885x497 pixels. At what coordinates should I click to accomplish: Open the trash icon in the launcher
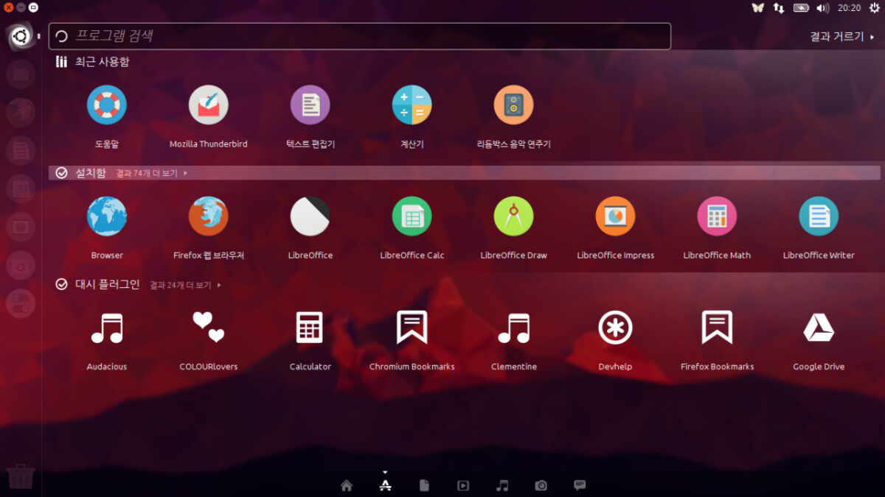(x=20, y=476)
